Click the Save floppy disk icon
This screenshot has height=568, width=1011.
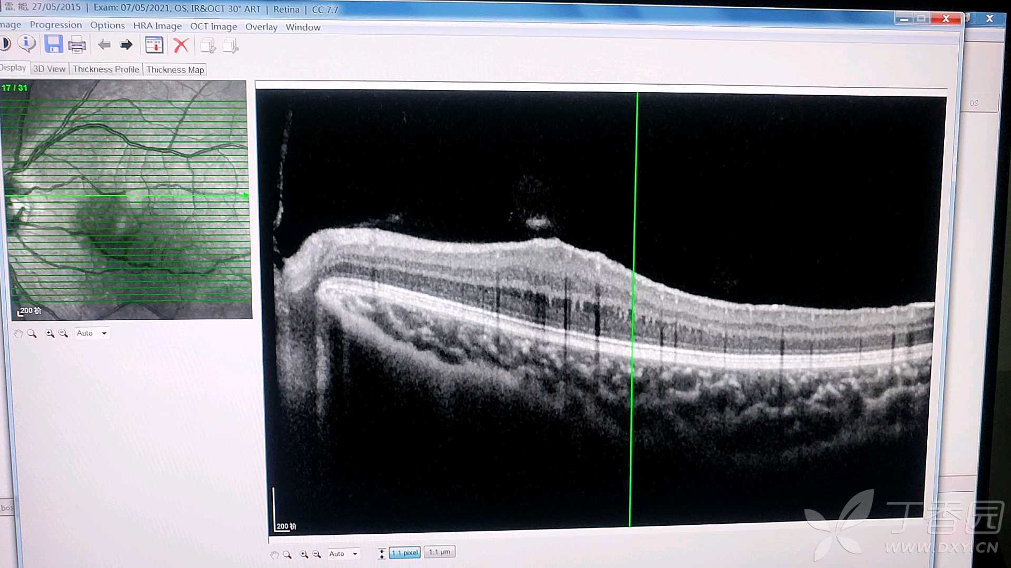coord(53,44)
